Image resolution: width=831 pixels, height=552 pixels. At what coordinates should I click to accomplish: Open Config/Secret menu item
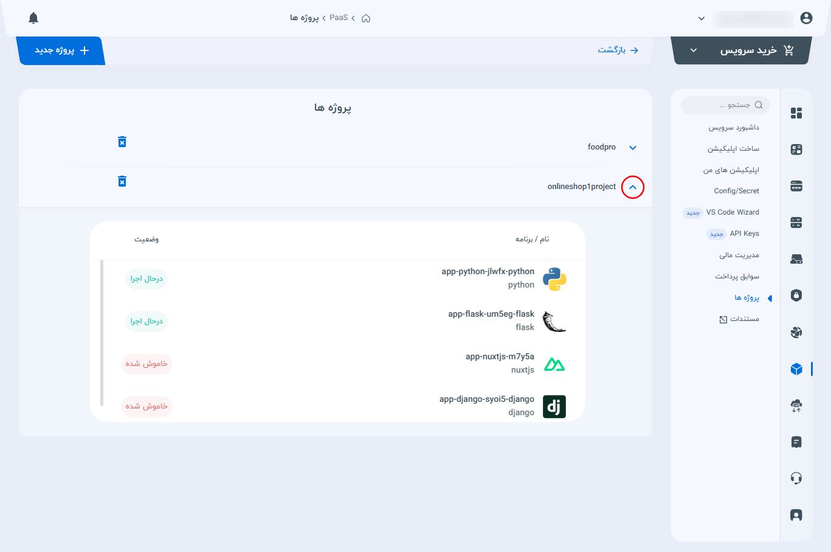pos(737,191)
